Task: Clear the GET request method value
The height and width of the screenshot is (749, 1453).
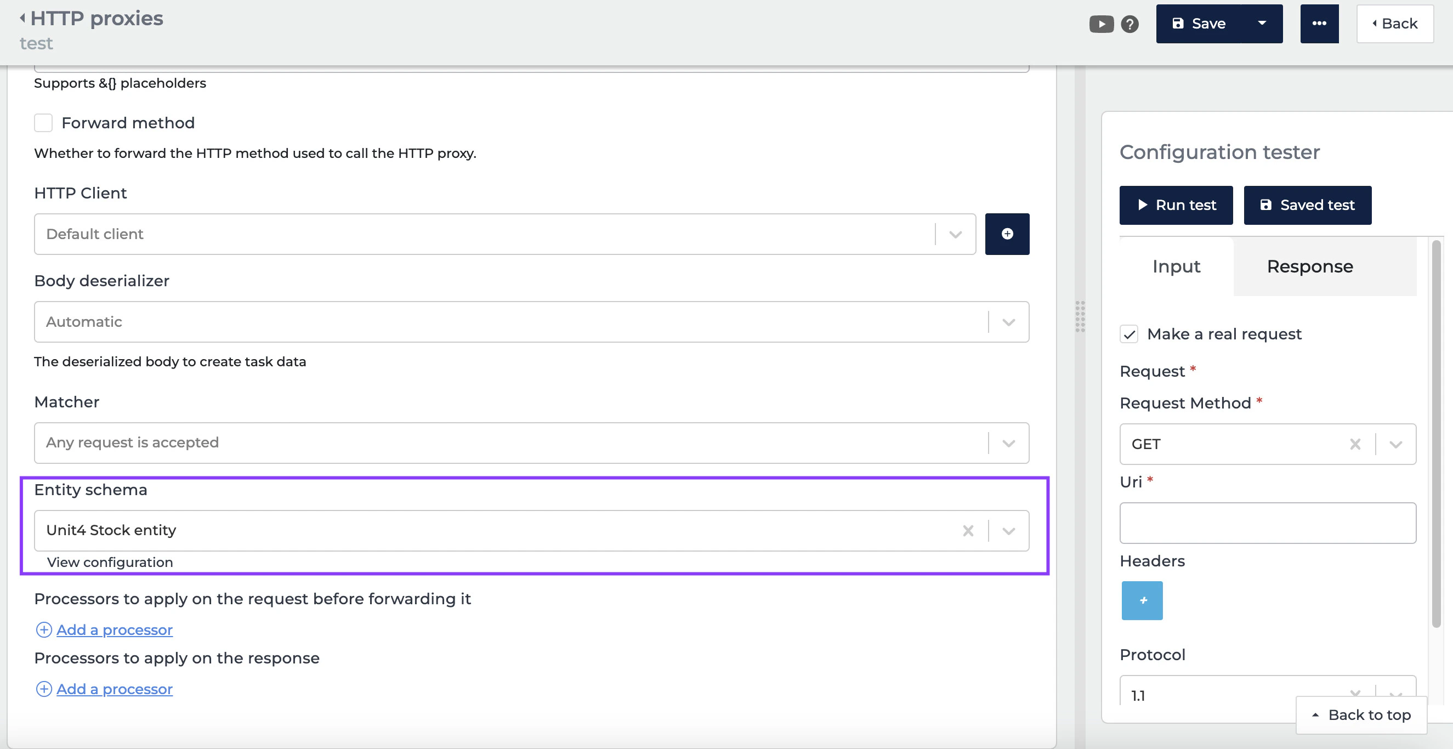Action: tap(1355, 445)
